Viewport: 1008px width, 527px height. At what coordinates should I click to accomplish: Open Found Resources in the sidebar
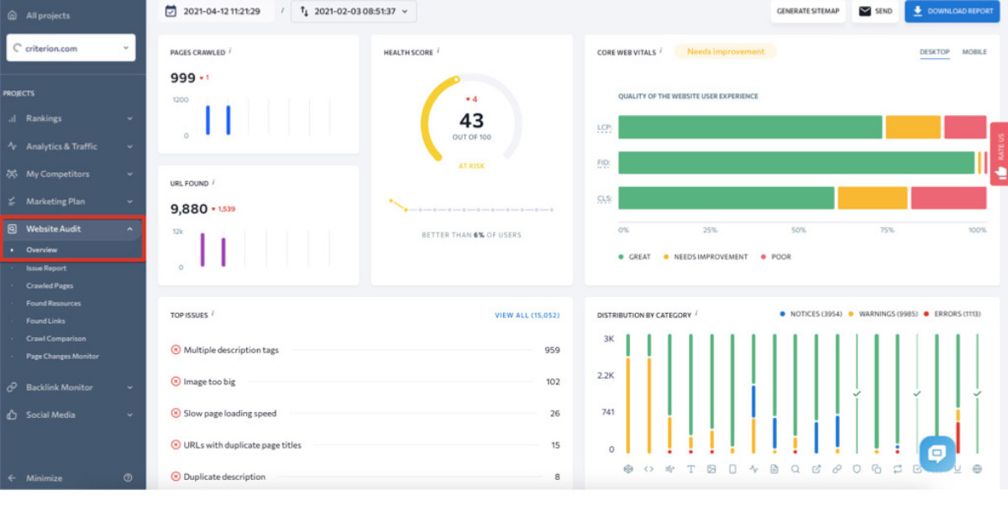[54, 304]
